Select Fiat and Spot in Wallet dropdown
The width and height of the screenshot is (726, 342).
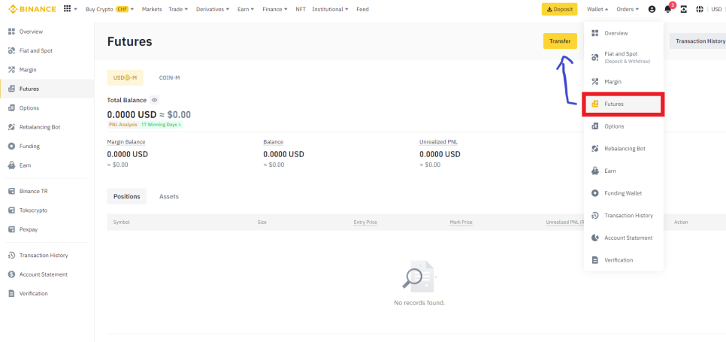pyautogui.click(x=623, y=57)
